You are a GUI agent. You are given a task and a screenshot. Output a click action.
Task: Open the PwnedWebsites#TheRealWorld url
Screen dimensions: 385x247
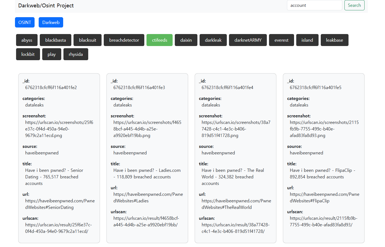click(x=236, y=204)
